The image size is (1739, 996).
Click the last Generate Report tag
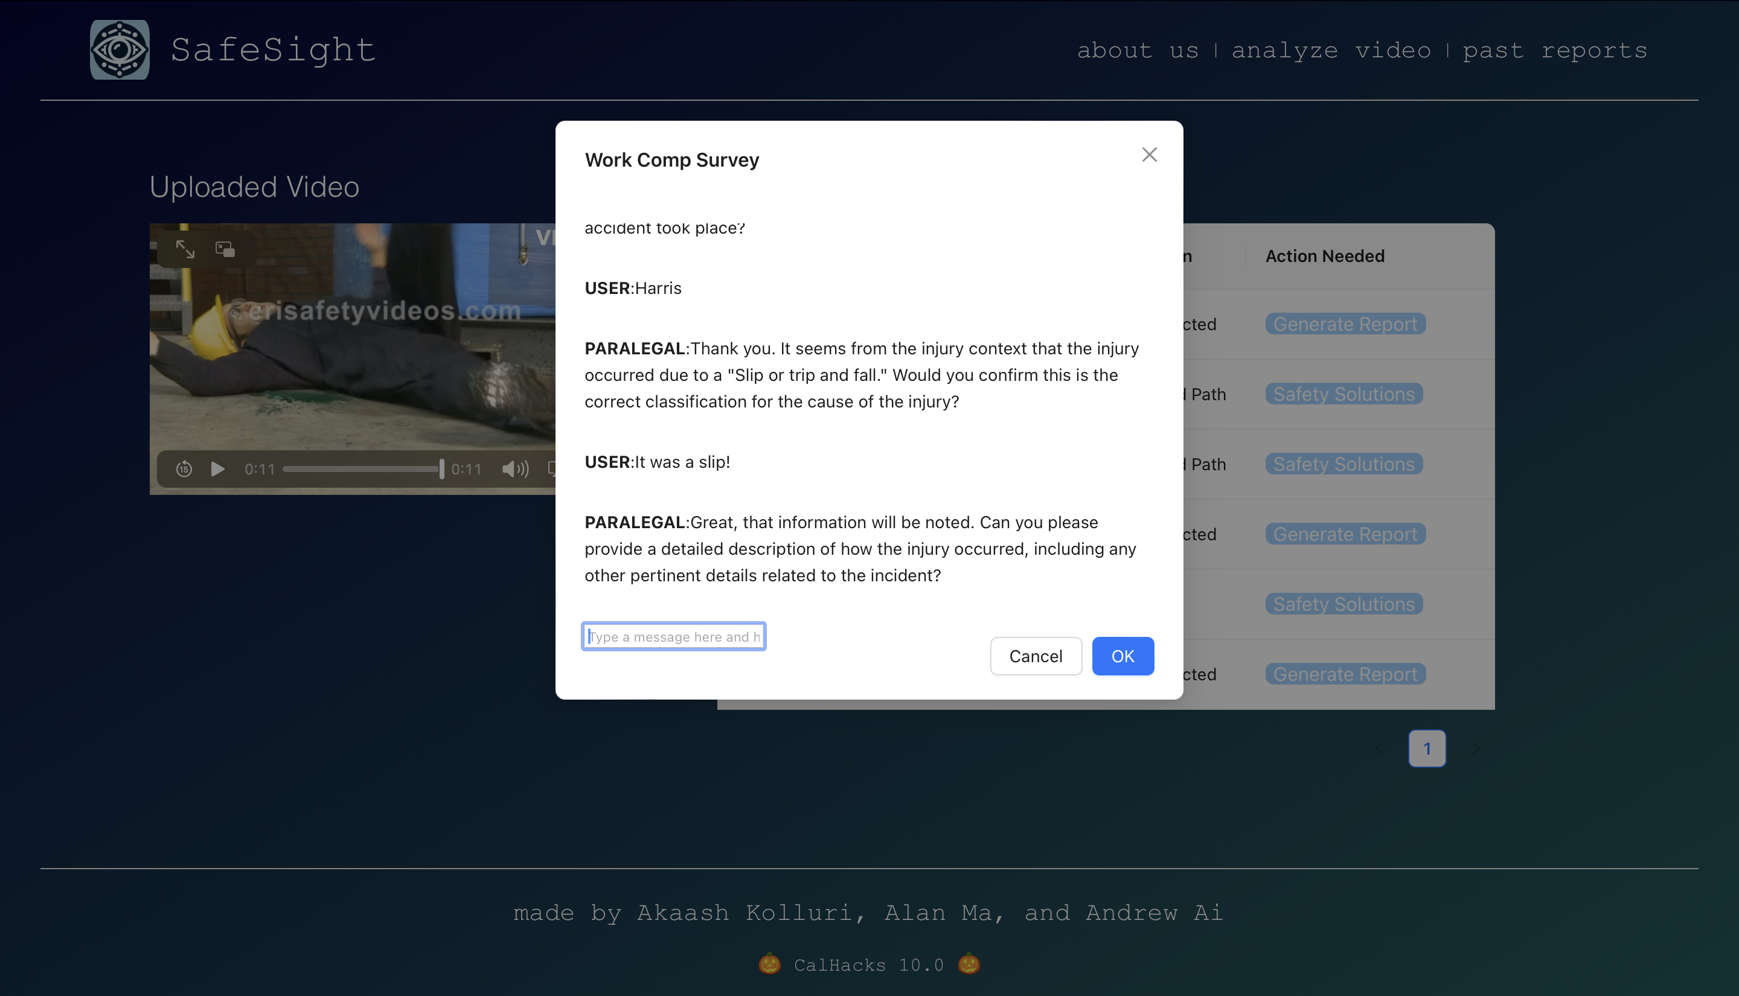click(x=1344, y=674)
